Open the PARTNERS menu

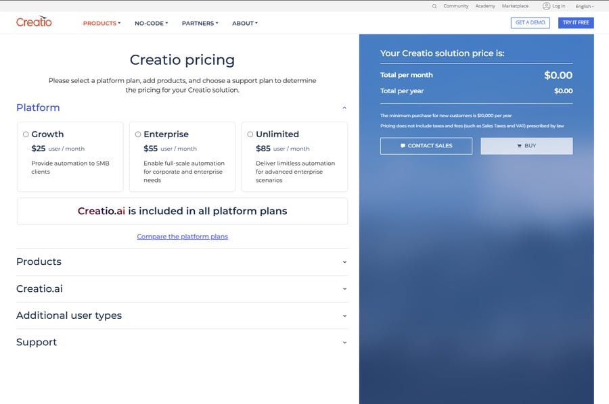200,23
